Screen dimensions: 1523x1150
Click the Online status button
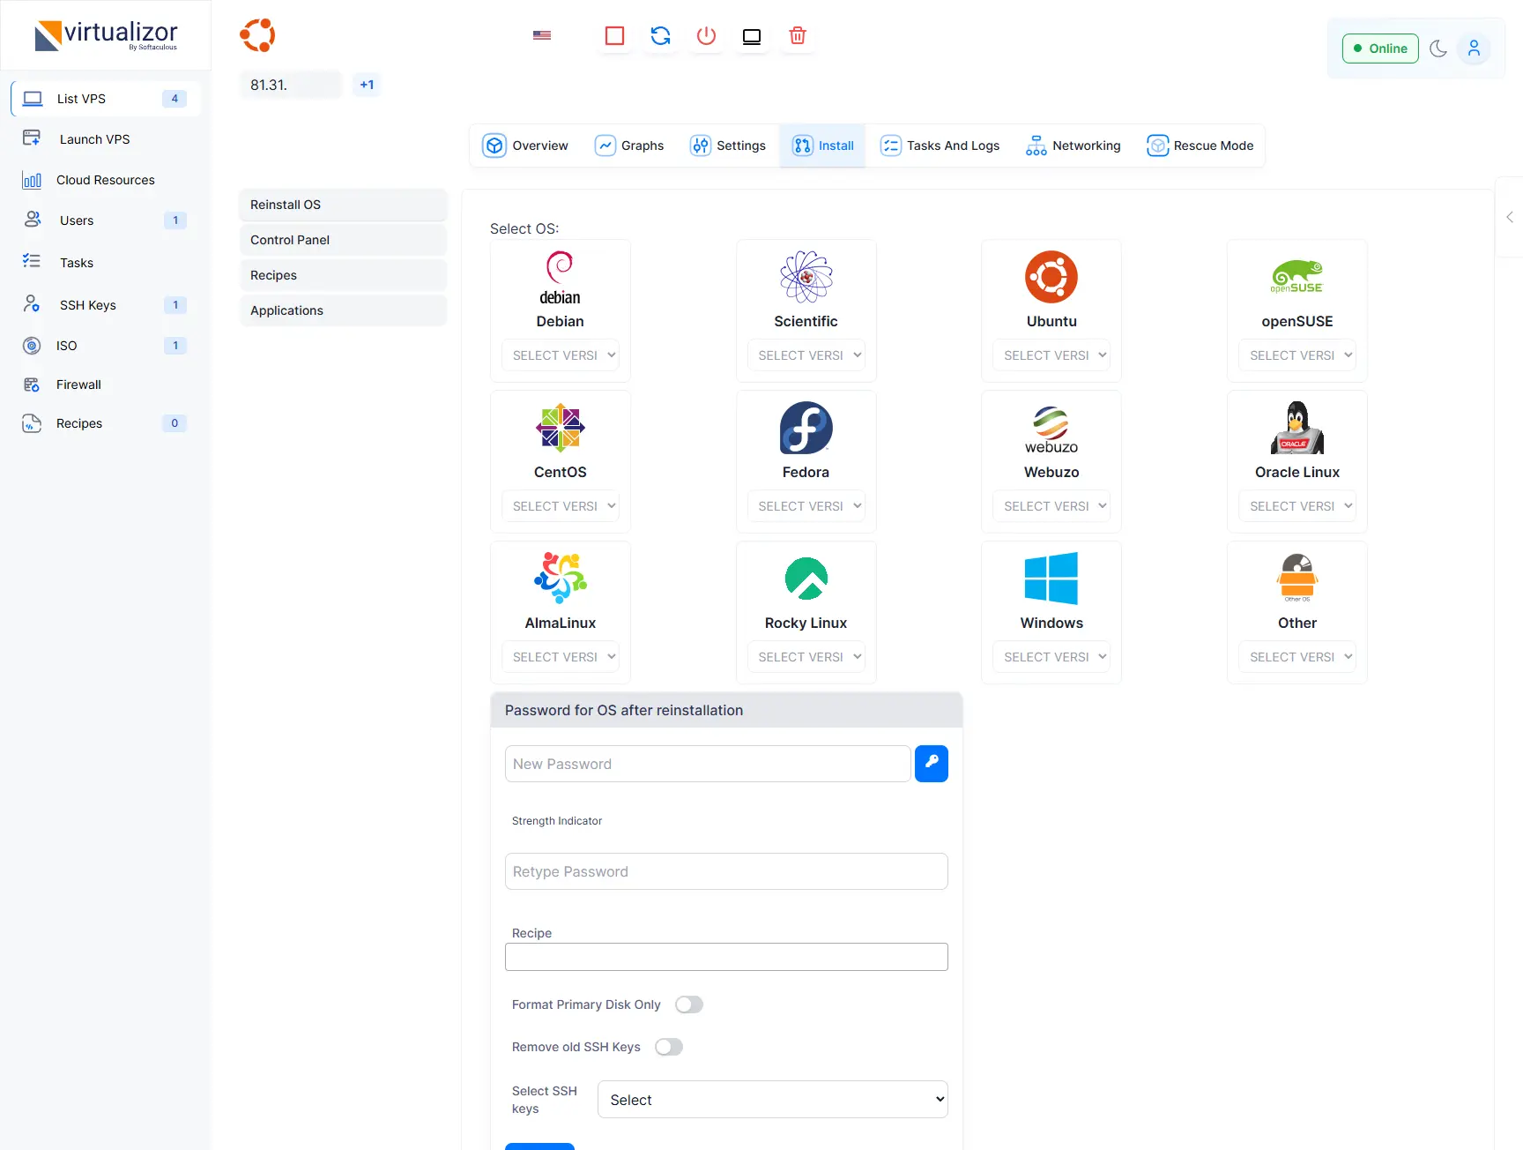(1380, 49)
